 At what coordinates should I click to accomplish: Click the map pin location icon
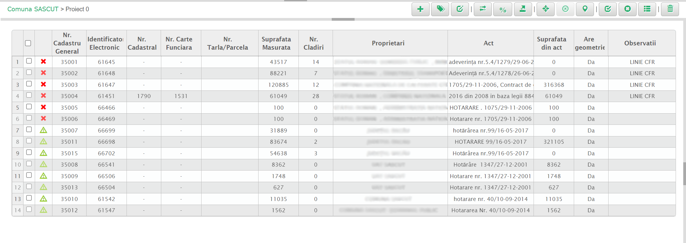tap(585, 9)
